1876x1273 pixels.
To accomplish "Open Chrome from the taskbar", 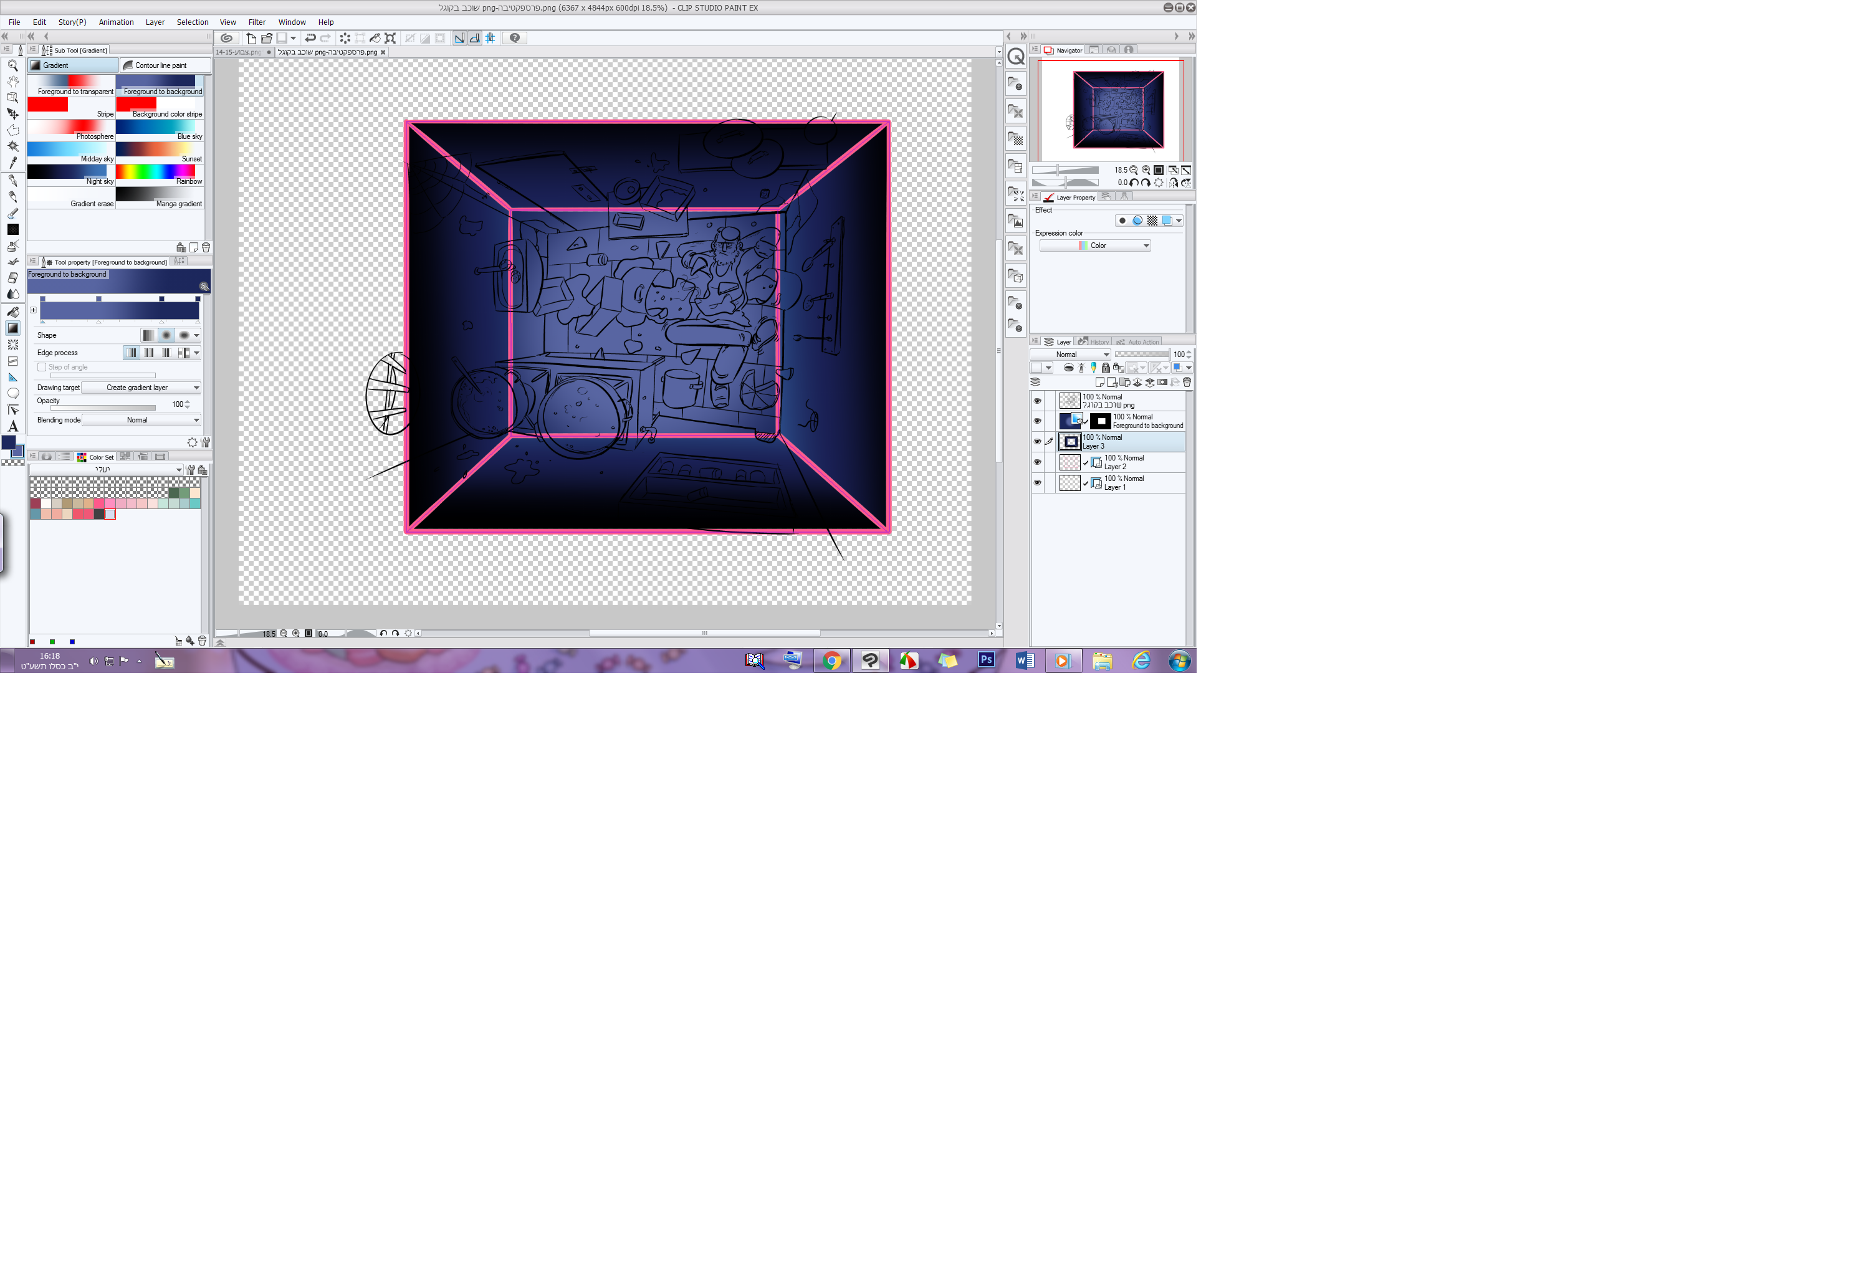I will pyautogui.click(x=831, y=661).
